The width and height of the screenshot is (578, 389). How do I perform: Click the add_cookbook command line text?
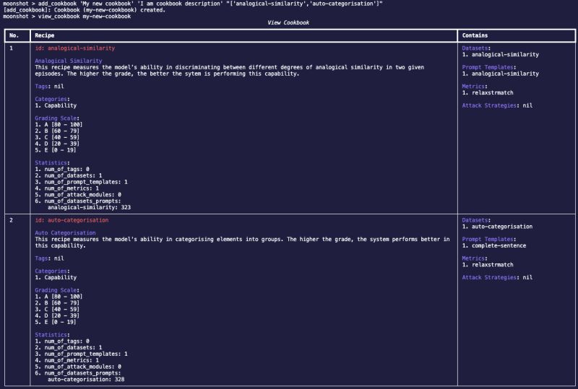(x=192, y=4)
